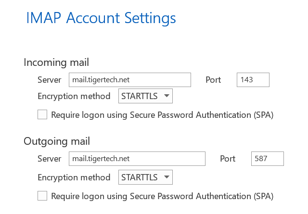Image resolution: width=308 pixels, height=214 pixels.
Task: Click the 'IMAP Account Settings' title
Action: 100,18
